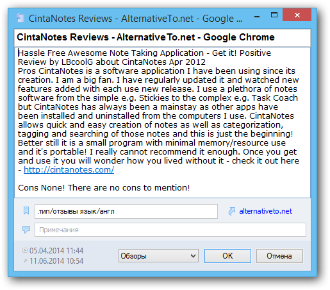Confirm the note with OK

(x=227, y=256)
